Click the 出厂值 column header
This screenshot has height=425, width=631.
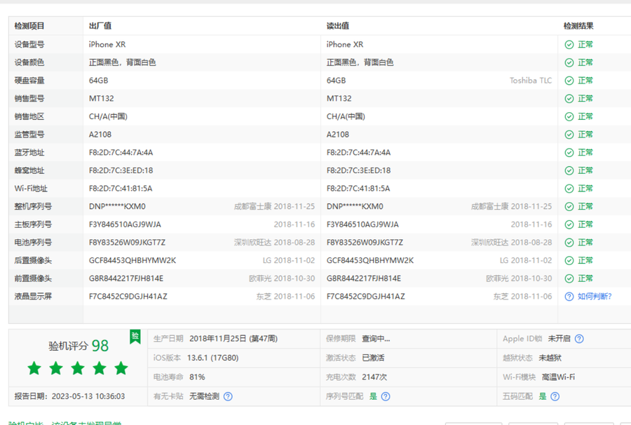point(100,26)
